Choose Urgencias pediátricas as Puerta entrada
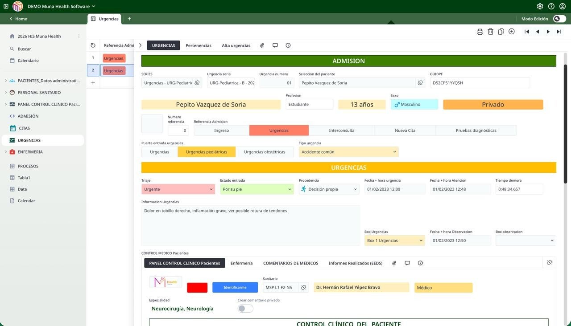Screen dimensions: 571x326 (x=207, y=152)
